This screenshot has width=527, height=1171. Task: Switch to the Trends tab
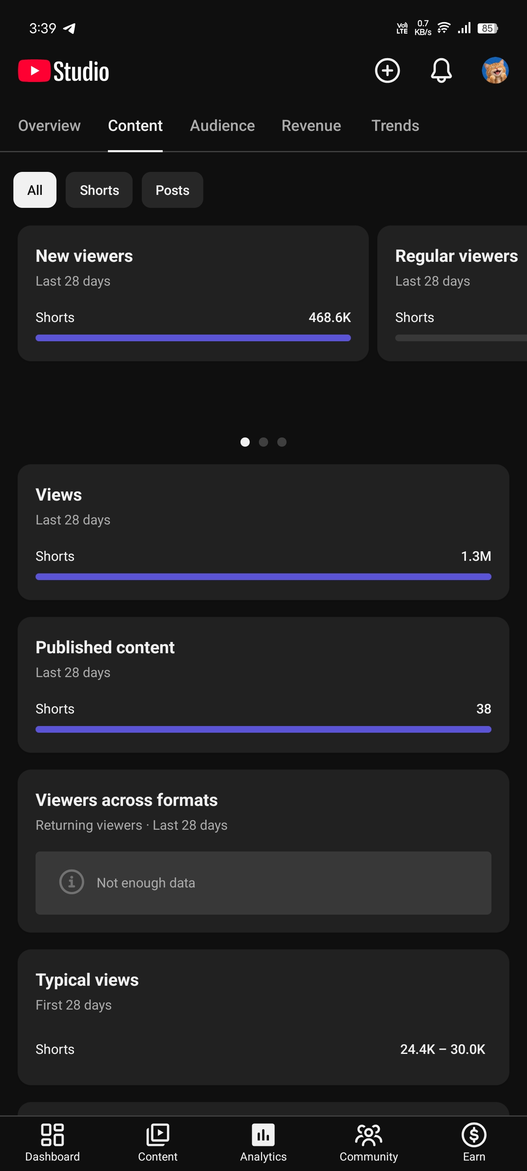pyautogui.click(x=395, y=125)
